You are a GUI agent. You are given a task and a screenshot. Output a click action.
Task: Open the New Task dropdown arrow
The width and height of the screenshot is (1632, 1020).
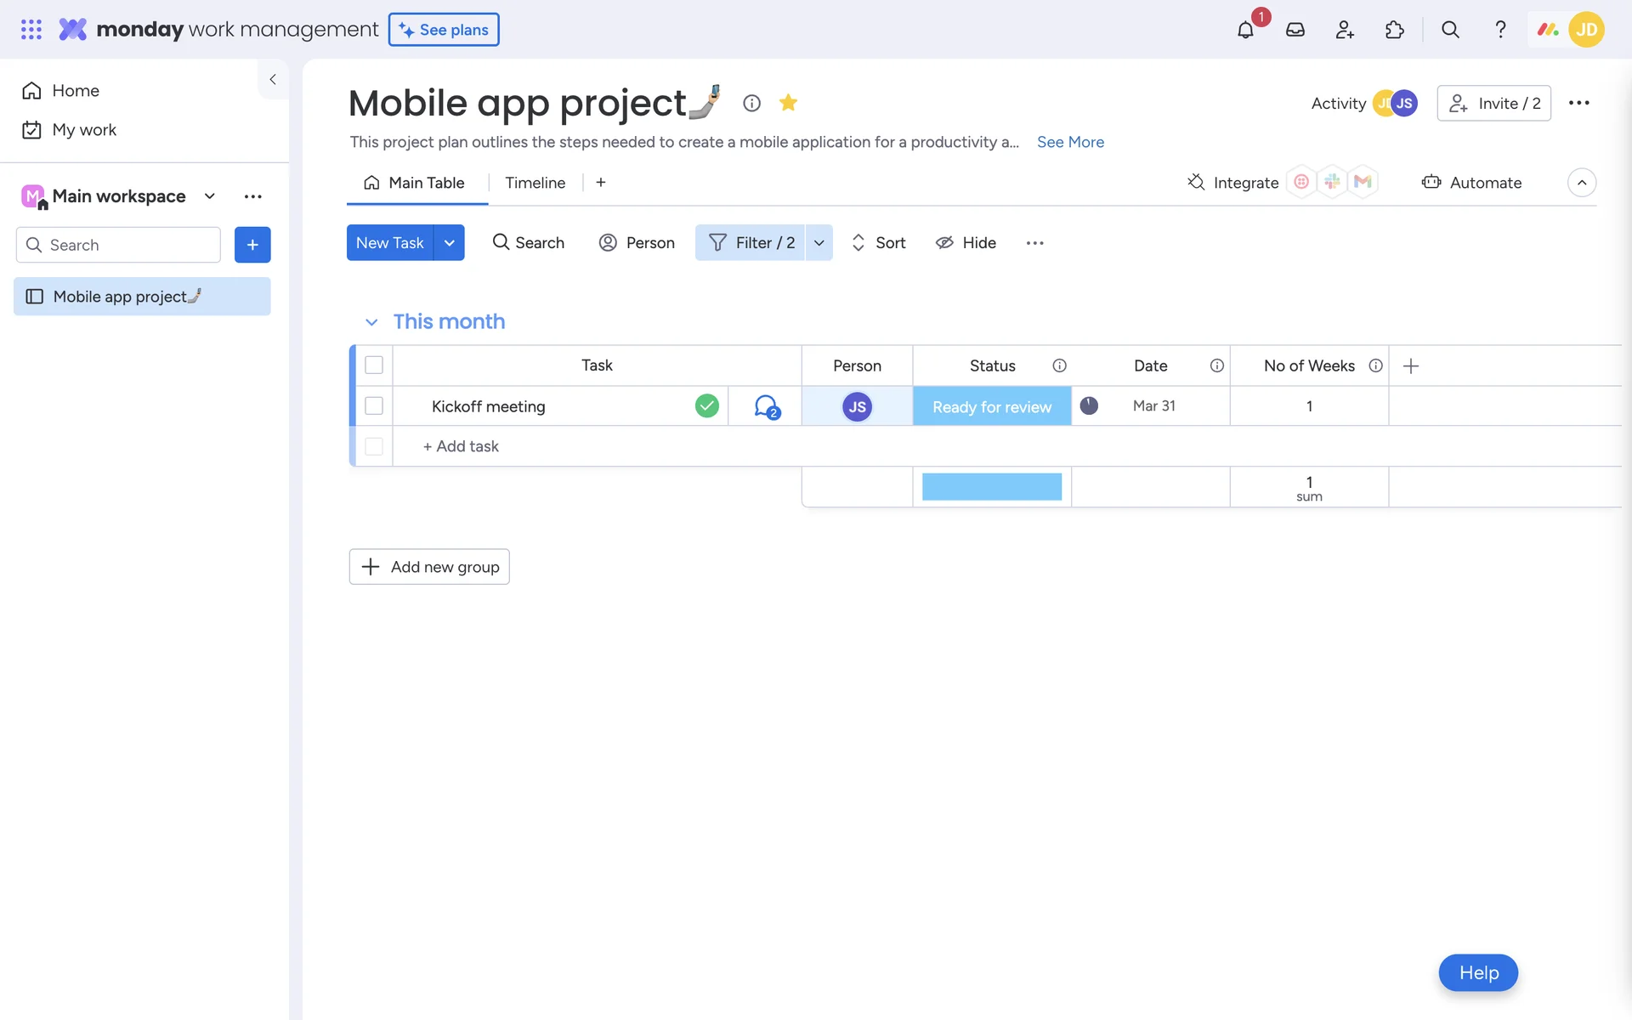click(449, 243)
